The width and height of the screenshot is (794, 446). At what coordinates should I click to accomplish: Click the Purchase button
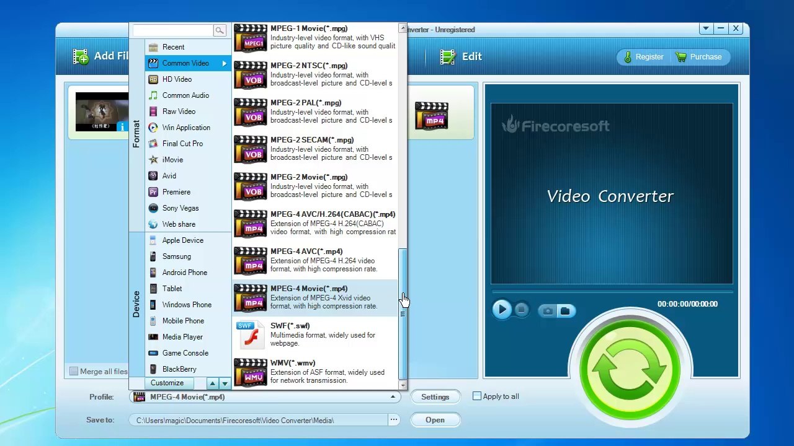pyautogui.click(x=699, y=57)
